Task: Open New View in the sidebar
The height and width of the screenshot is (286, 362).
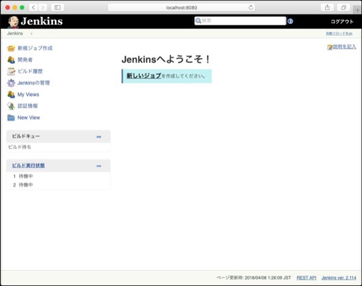Action: (28, 118)
